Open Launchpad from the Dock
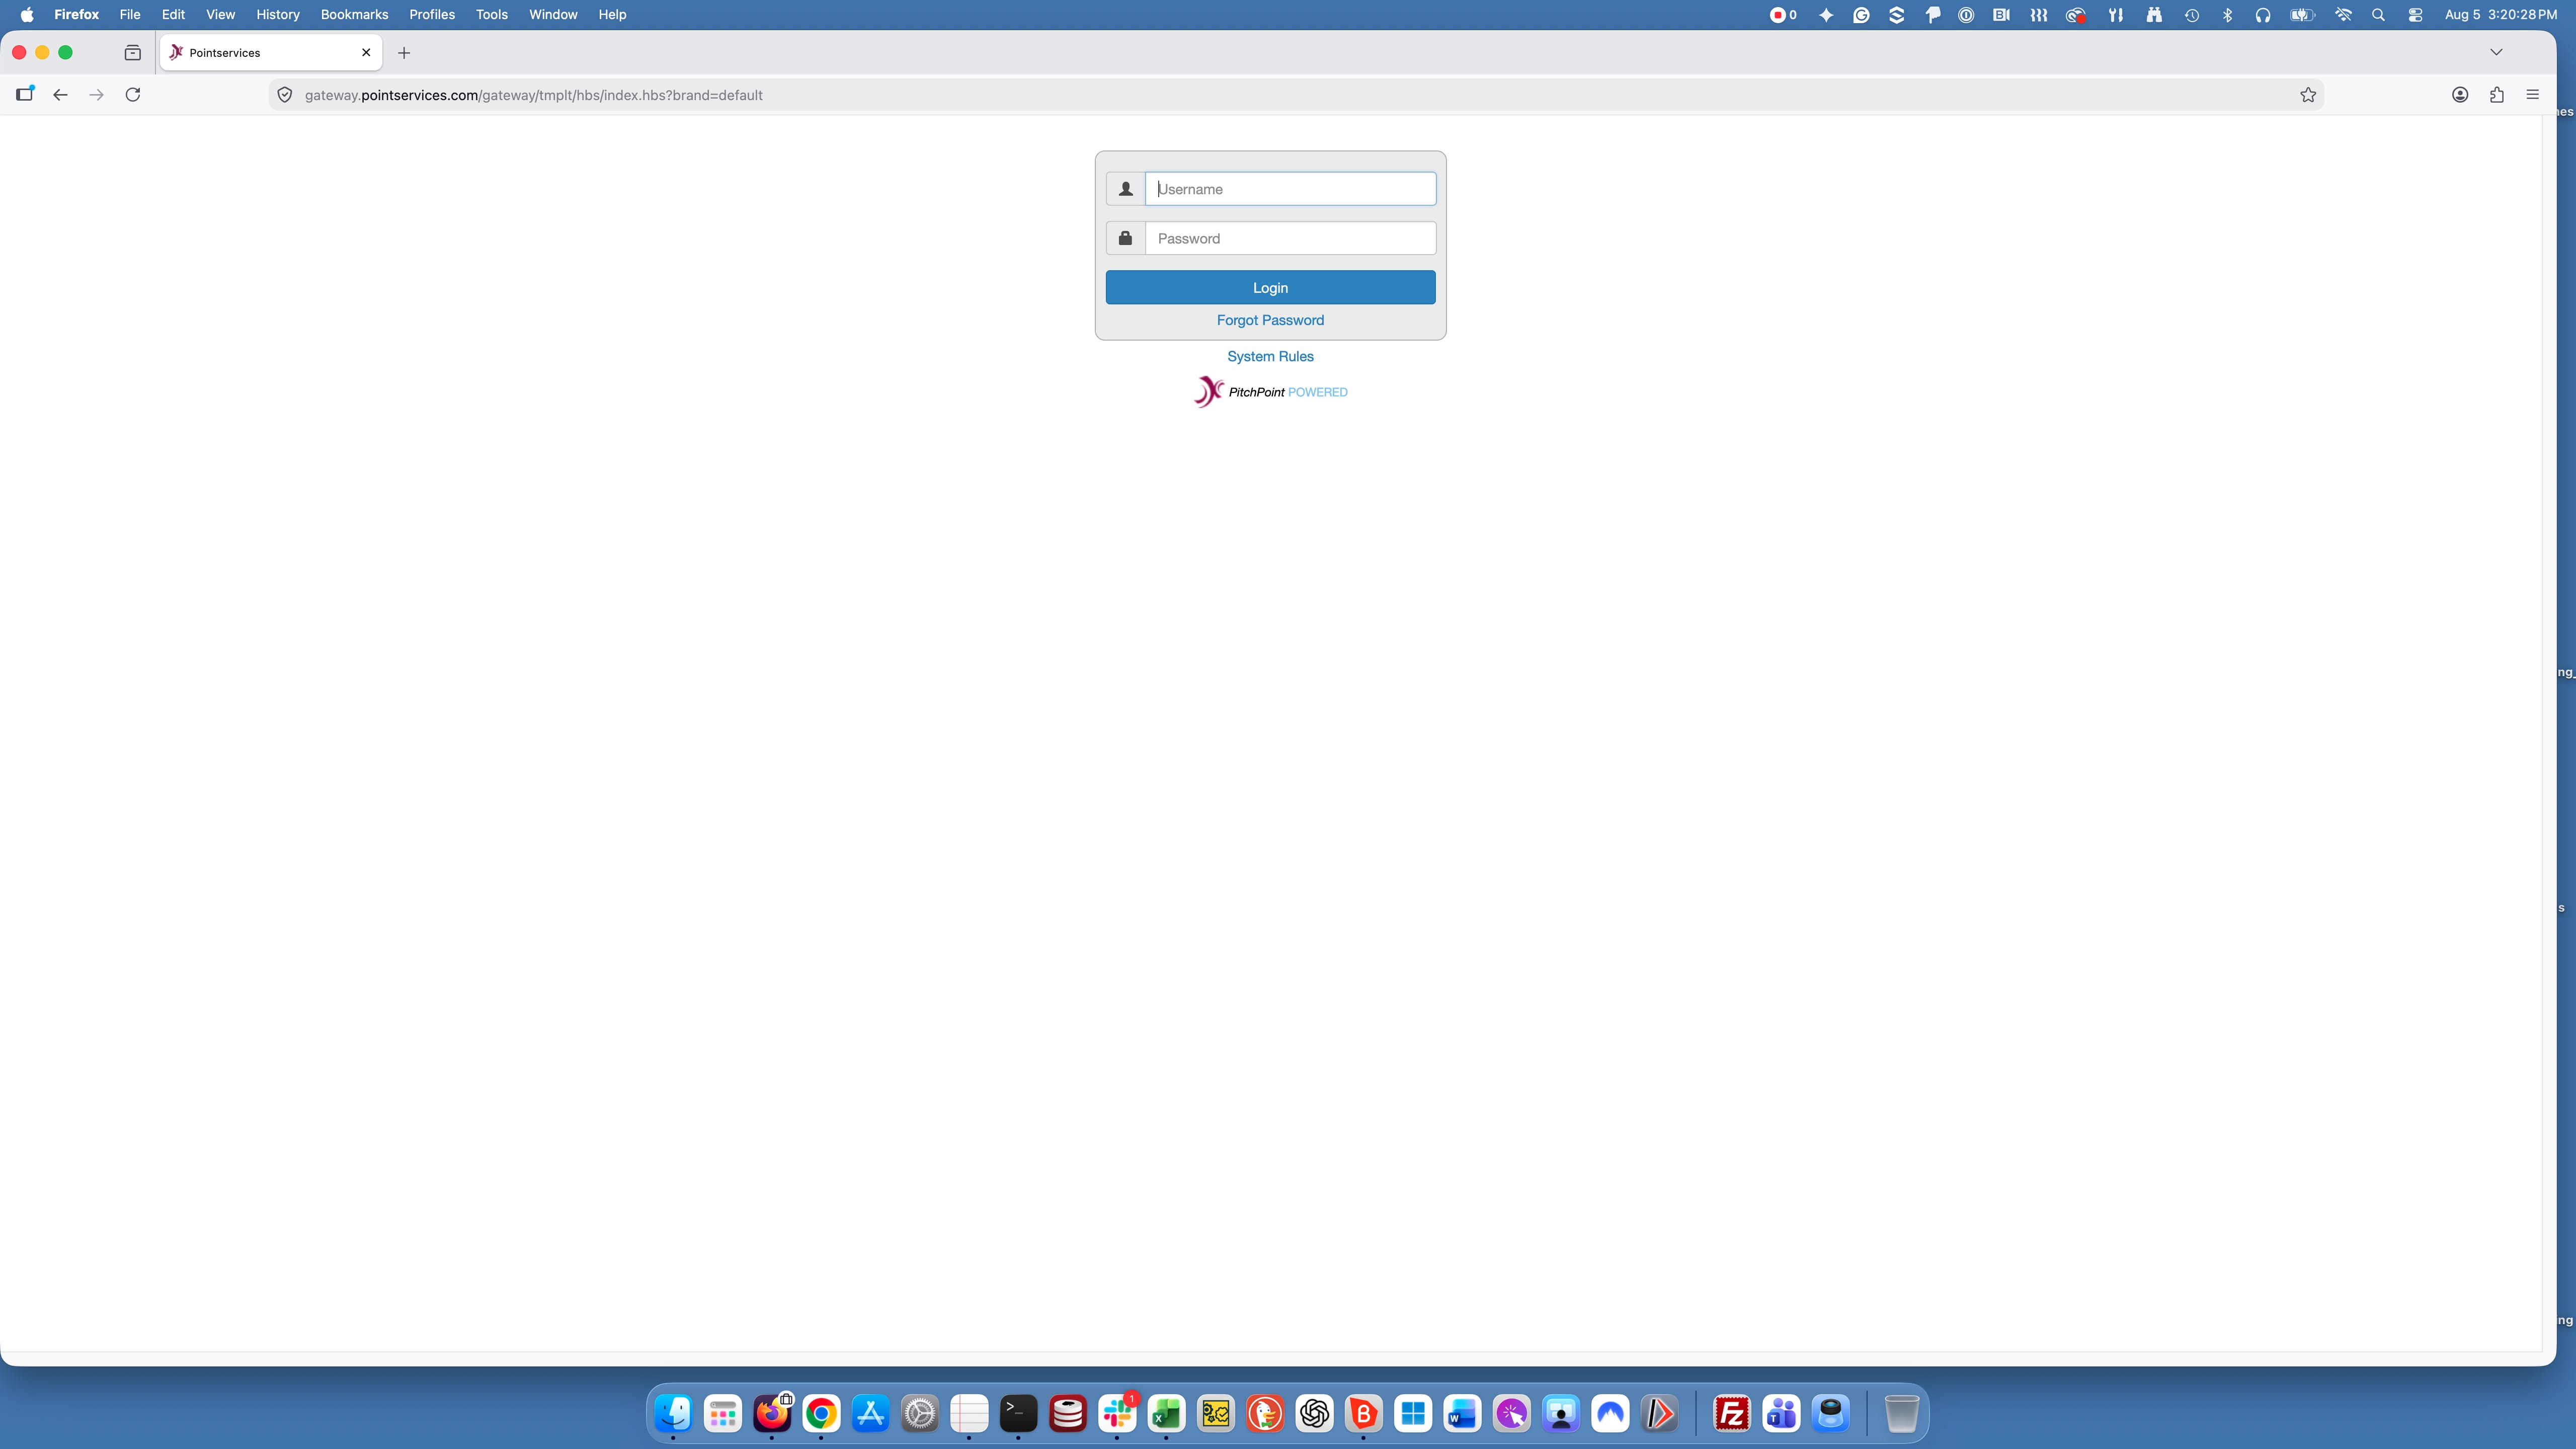 pos(722,1414)
